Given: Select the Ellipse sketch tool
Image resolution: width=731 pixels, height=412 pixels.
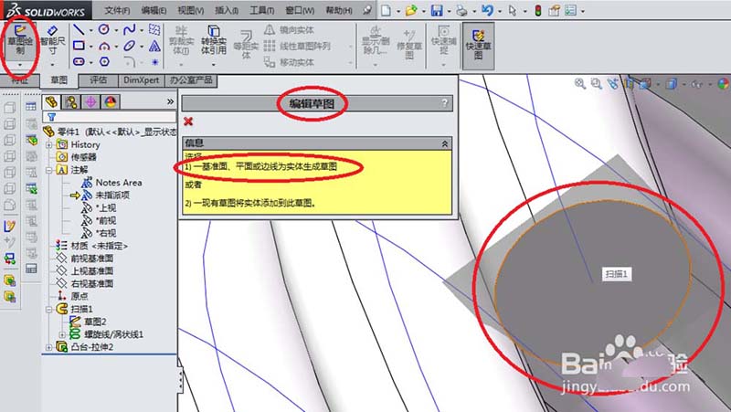Looking at the screenshot, I should point(129,47).
